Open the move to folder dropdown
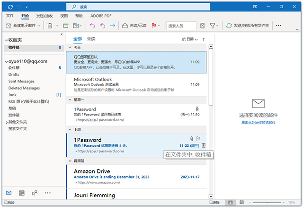Image resolution: width=303 pixels, height=207 pixels. [x=77, y=26]
